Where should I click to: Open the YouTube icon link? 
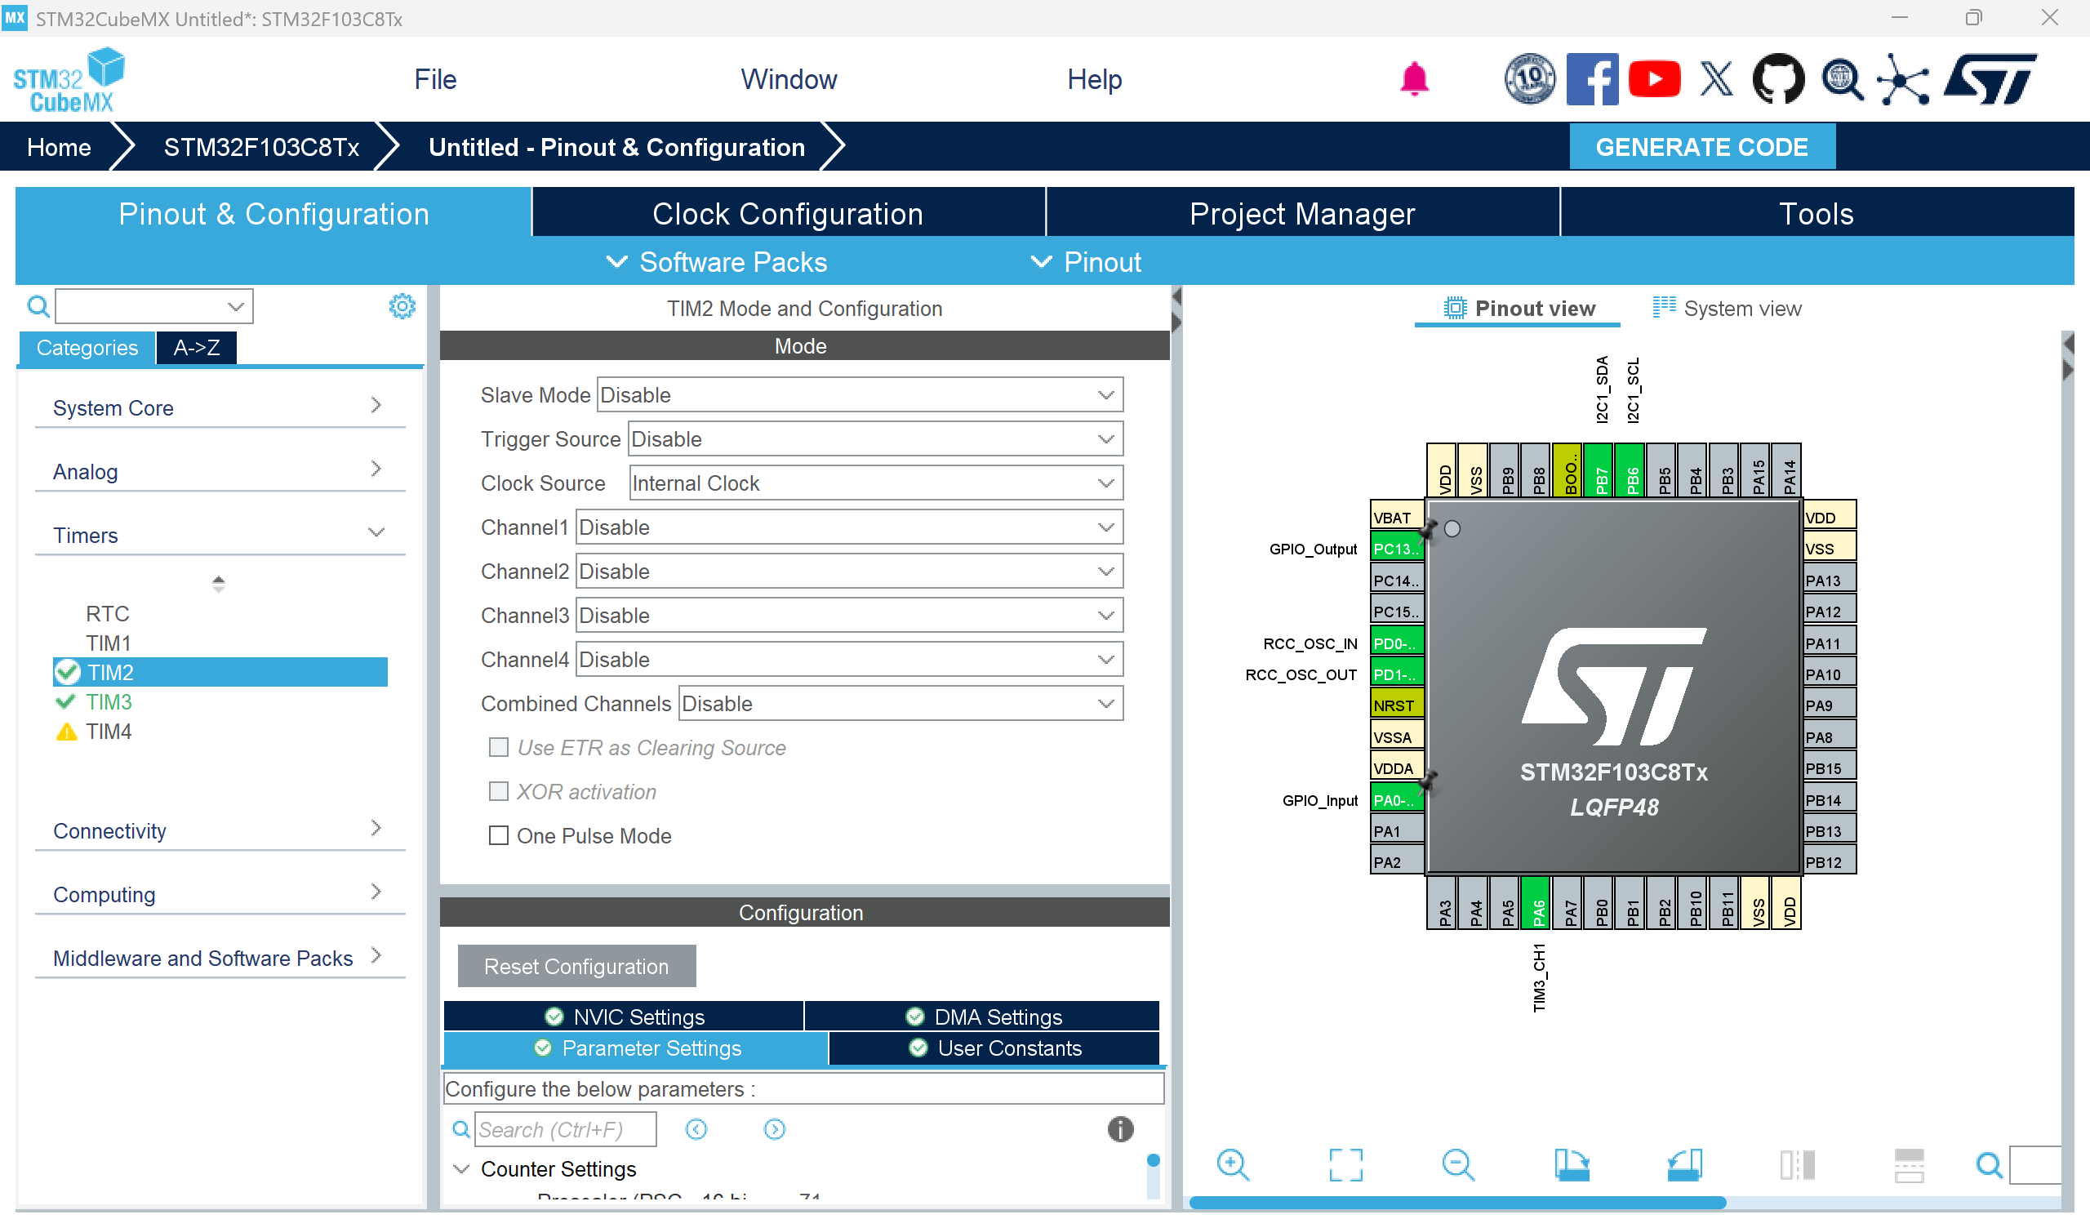tap(1654, 80)
